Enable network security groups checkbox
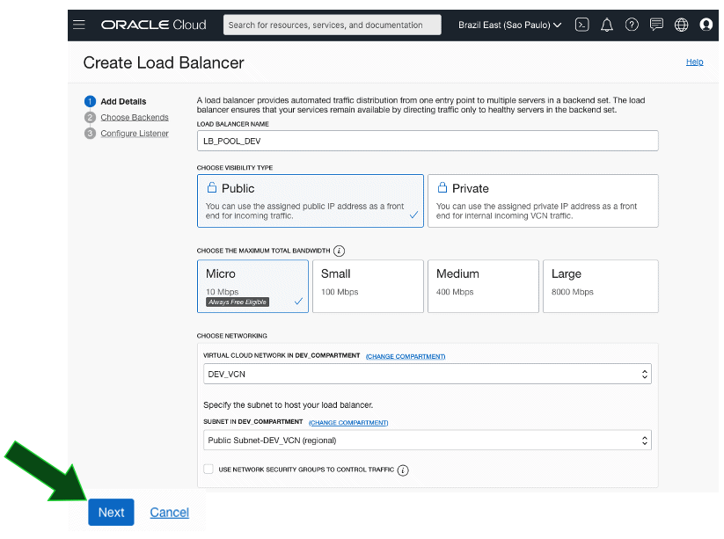Image resolution: width=724 pixels, height=539 pixels. click(208, 470)
